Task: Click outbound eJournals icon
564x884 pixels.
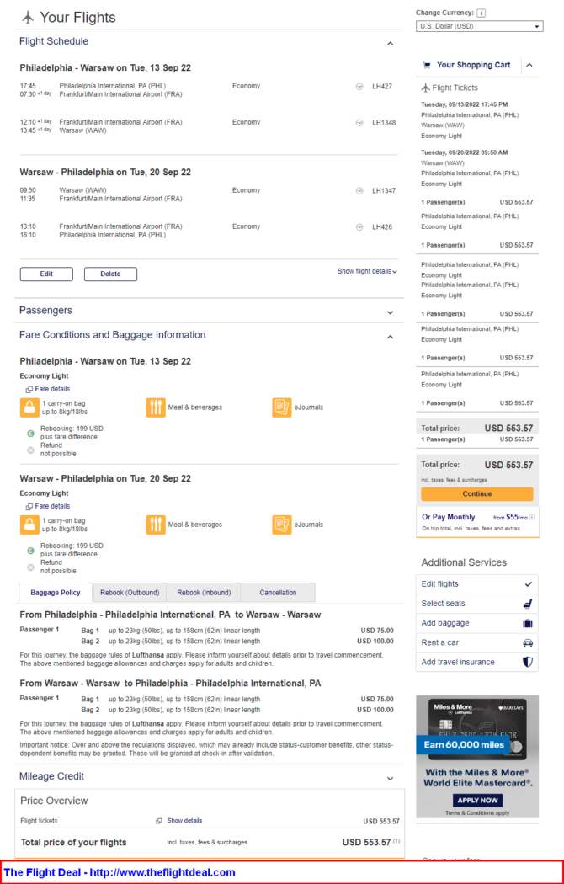Action: [x=282, y=407]
